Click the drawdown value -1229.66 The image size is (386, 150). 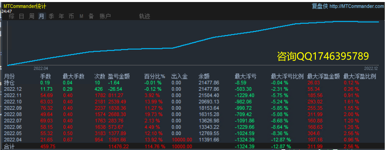(245, 127)
